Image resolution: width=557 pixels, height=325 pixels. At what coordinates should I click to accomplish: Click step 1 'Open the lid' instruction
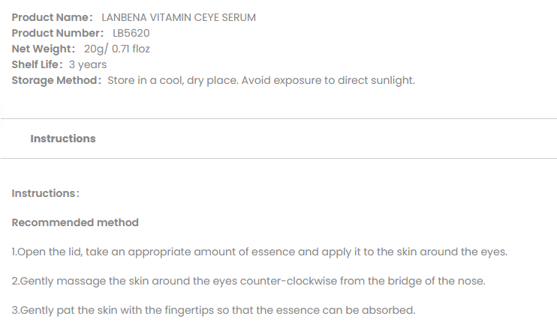tap(260, 252)
